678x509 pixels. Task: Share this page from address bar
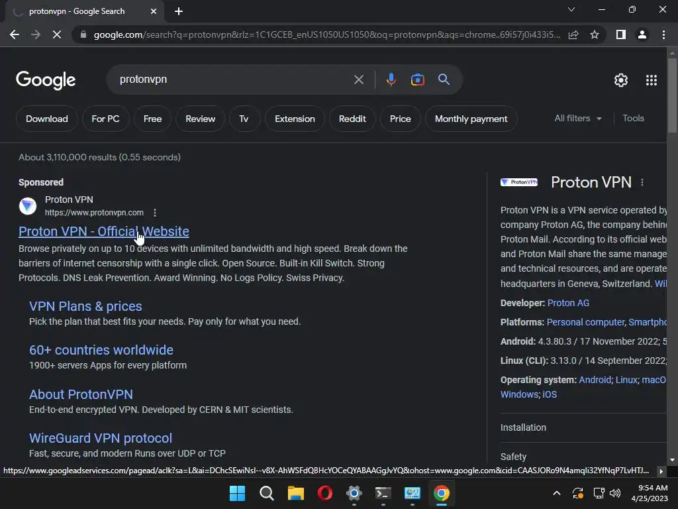click(573, 34)
